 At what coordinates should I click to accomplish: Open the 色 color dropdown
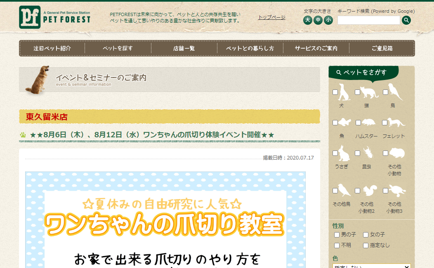(371, 266)
